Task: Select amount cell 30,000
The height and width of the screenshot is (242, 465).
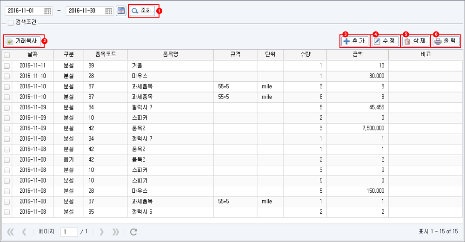Action: (x=358, y=76)
